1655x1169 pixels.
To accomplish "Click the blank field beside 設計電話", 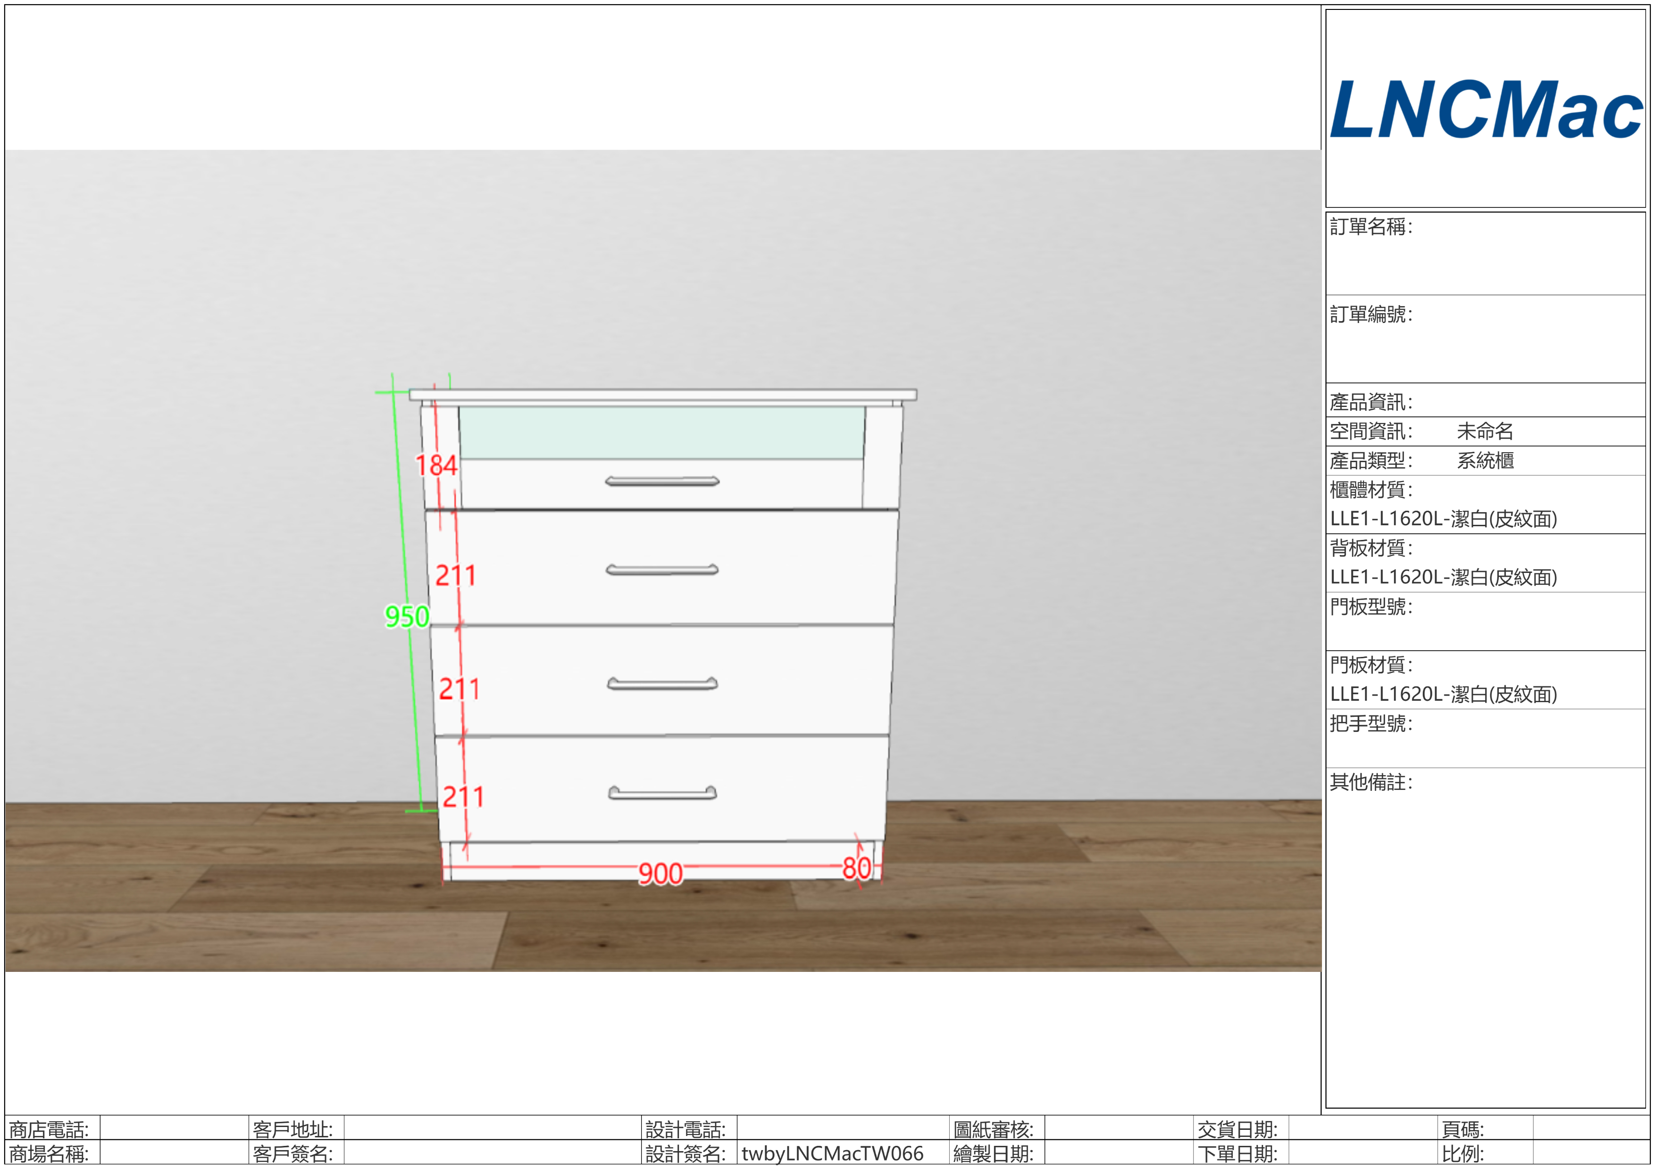I will 842,1127.
